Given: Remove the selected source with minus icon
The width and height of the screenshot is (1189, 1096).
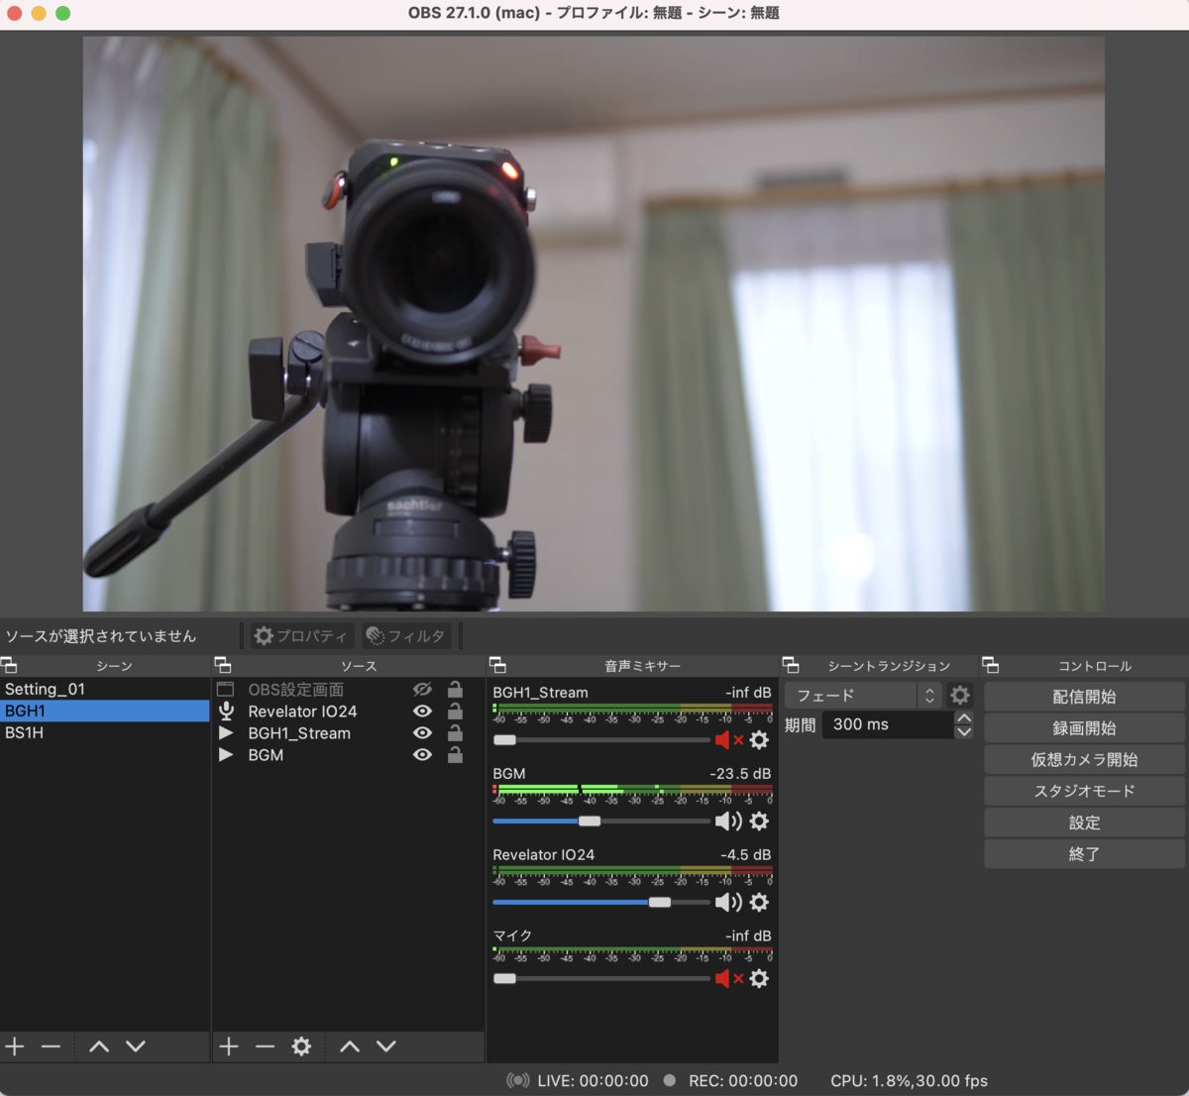Looking at the screenshot, I should click(265, 1046).
